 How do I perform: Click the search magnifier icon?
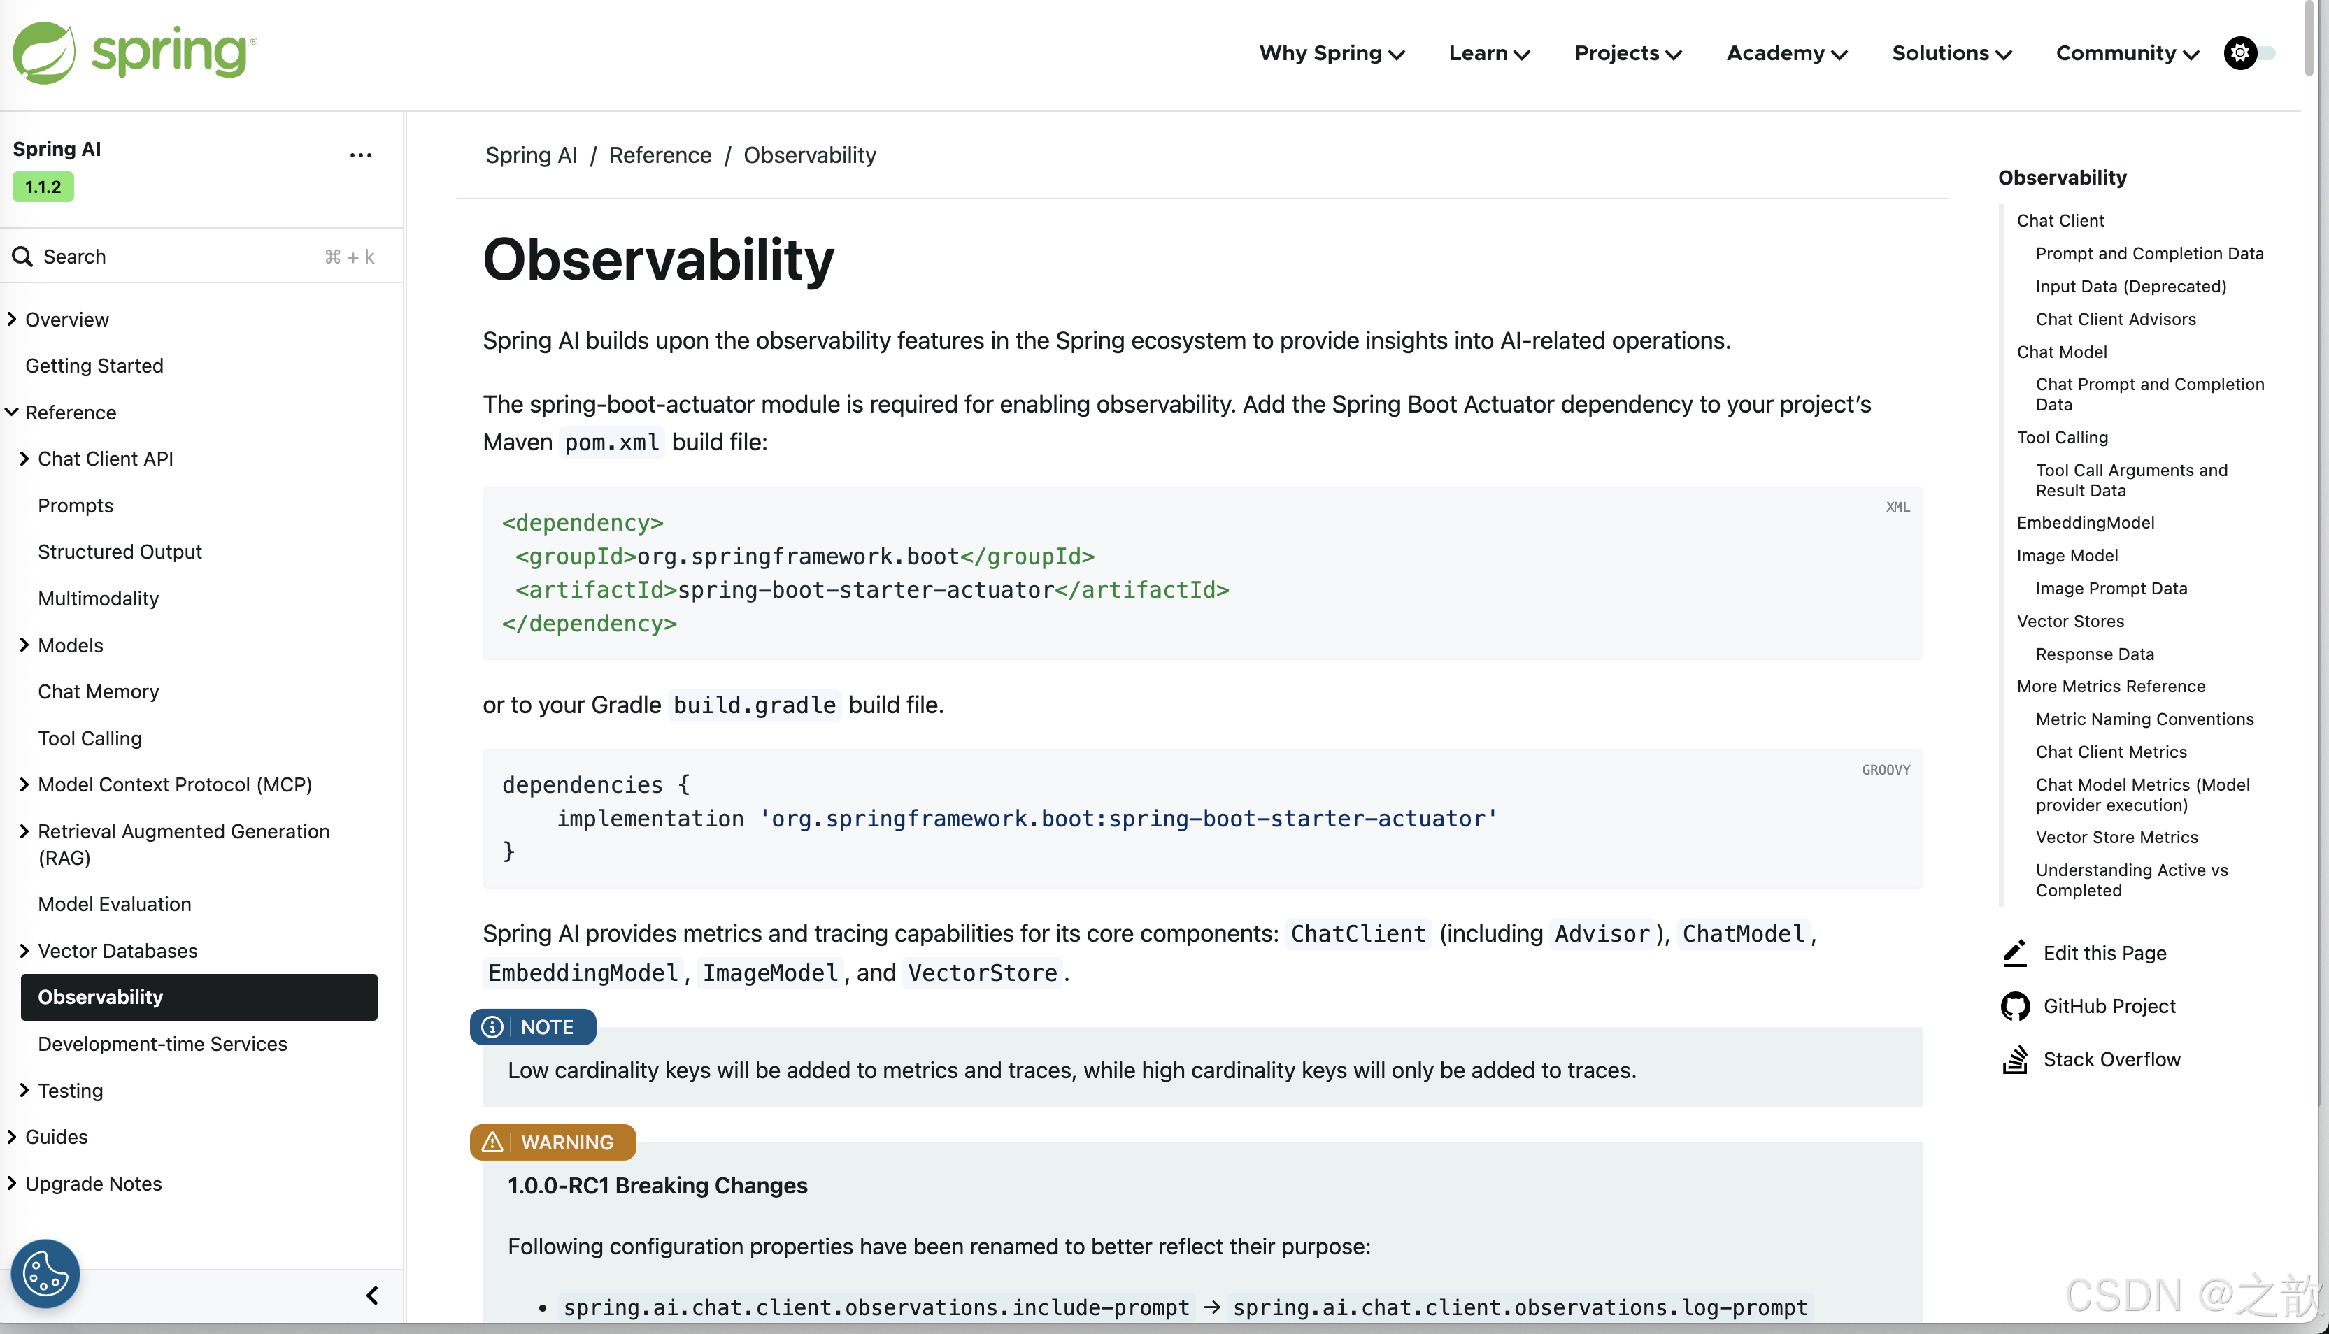coord(22,257)
